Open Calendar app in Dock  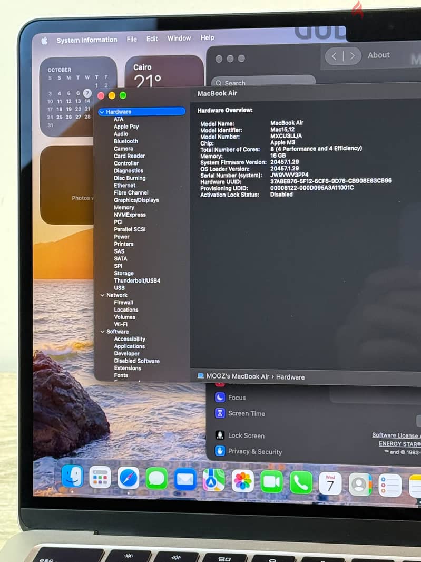(x=330, y=483)
